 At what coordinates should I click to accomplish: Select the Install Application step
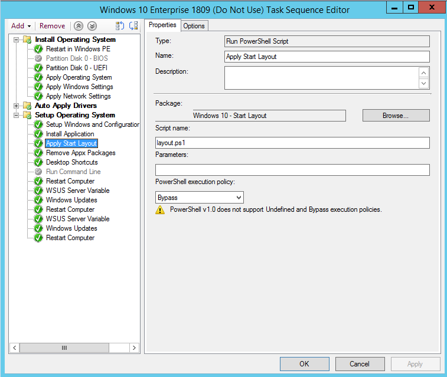(x=70, y=134)
